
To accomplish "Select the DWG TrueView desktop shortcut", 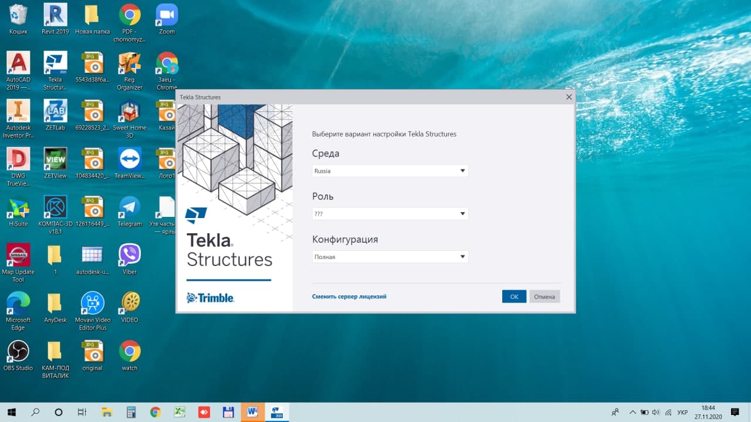I will [18, 167].
